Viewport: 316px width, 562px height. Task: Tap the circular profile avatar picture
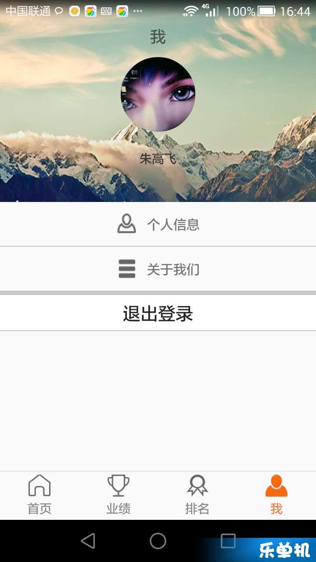(158, 94)
